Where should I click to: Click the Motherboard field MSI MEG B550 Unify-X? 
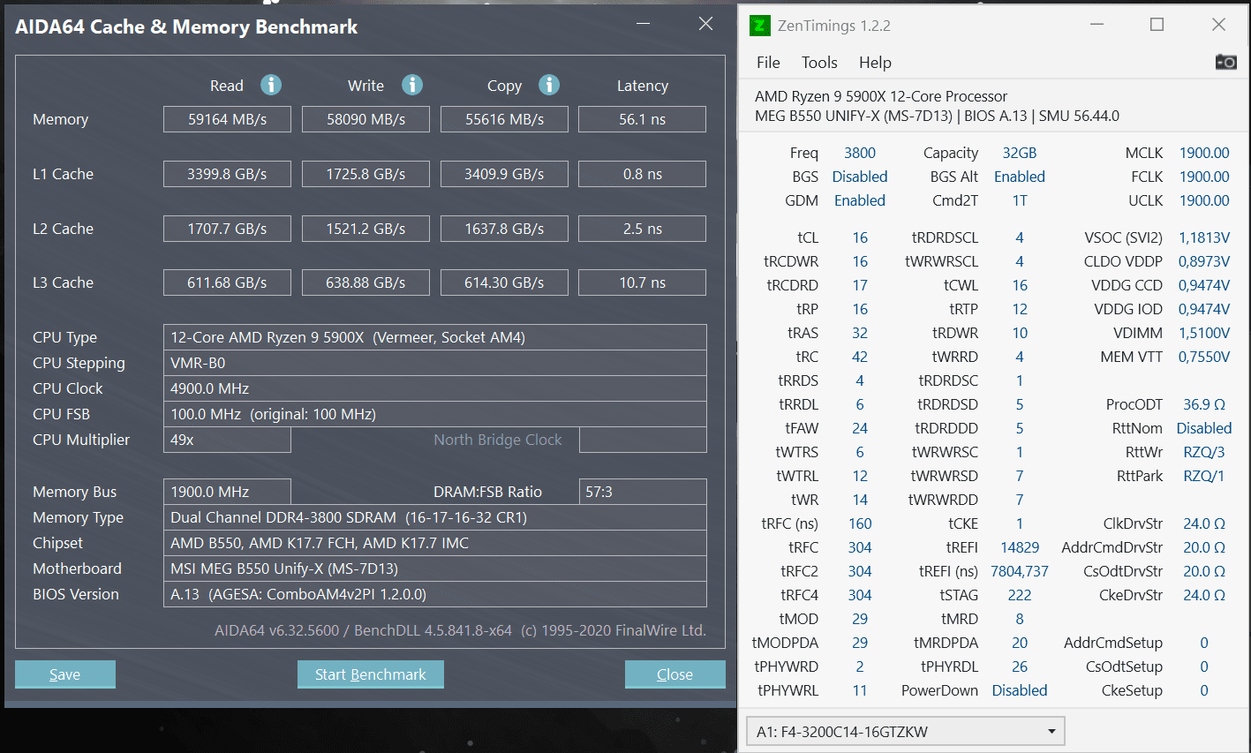tap(435, 569)
